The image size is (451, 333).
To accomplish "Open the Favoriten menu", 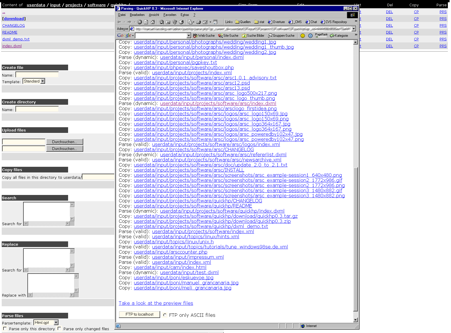I will (170, 15).
